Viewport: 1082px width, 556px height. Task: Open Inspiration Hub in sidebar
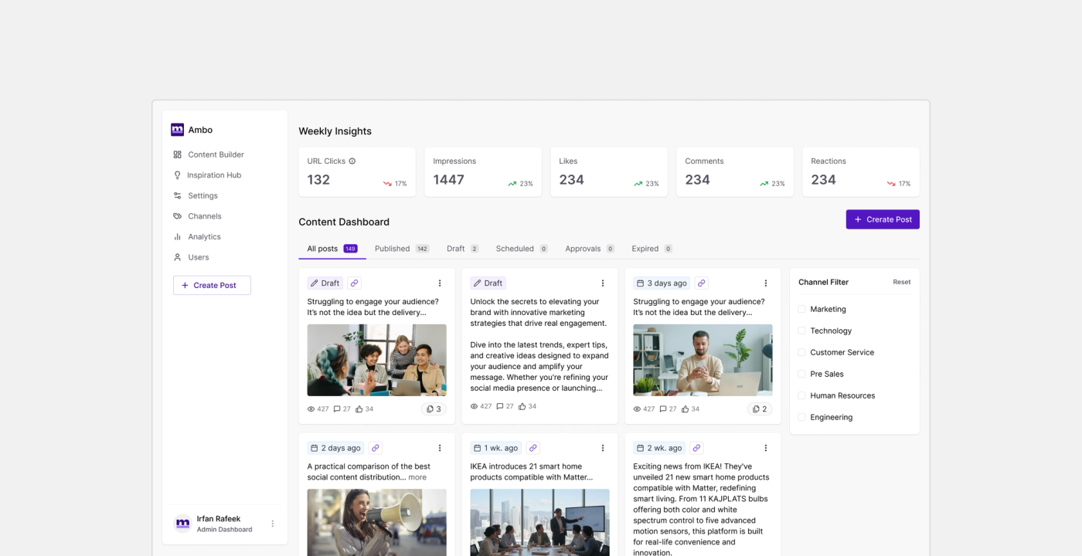point(208,175)
